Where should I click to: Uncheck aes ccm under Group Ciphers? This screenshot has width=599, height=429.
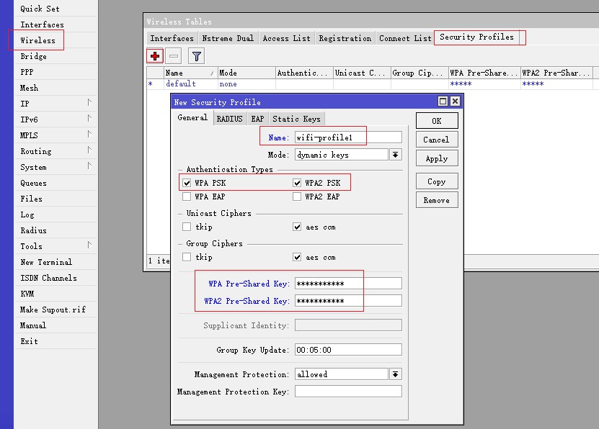point(297,258)
